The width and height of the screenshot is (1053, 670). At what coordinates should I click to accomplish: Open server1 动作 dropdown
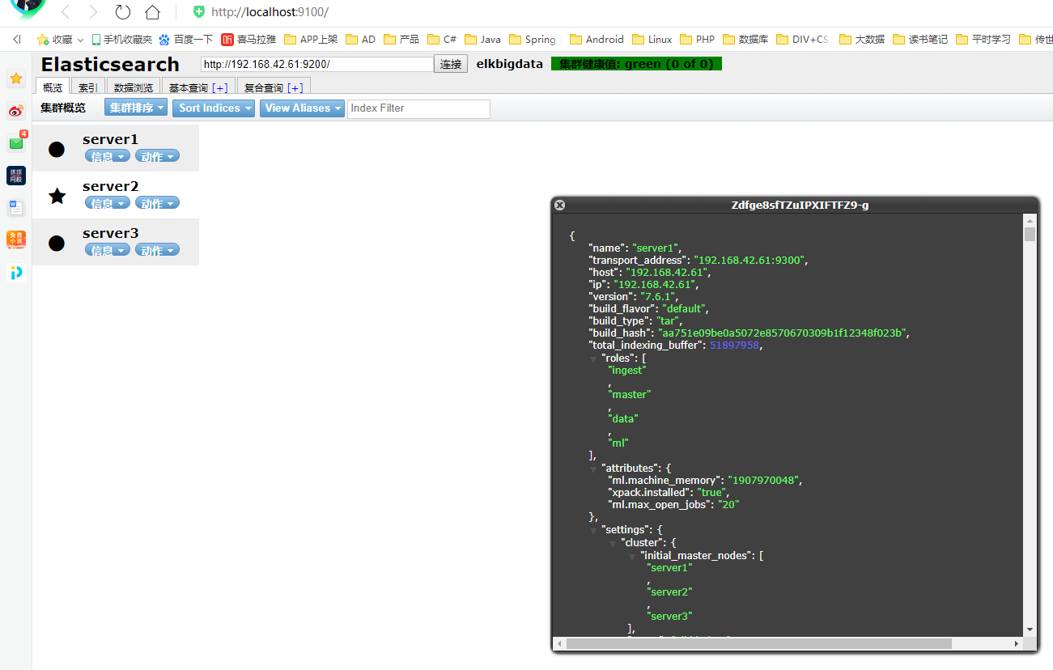157,157
